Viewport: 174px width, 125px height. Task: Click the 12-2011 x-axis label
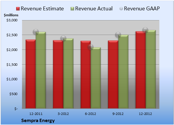pyautogui.click(x=36, y=114)
